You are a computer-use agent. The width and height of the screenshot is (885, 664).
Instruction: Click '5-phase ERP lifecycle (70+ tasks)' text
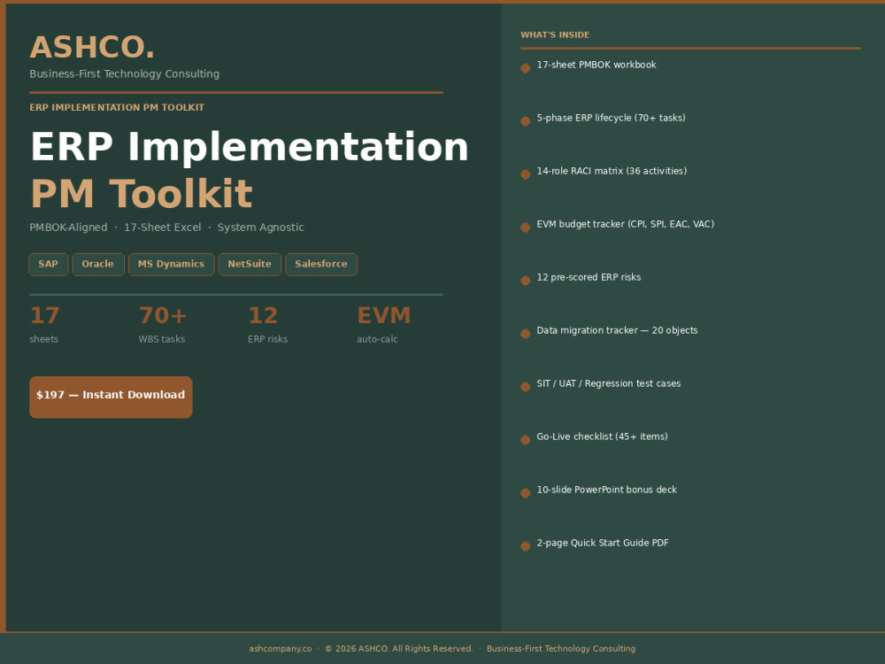click(x=612, y=118)
